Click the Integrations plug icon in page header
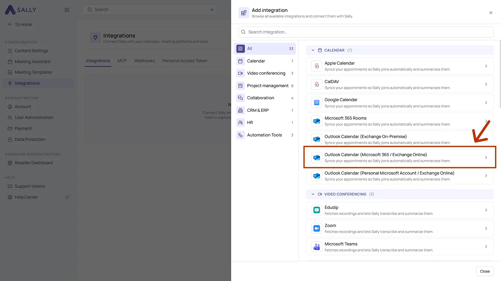Viewport: 501px width, 281px height. tap(95, 37)
